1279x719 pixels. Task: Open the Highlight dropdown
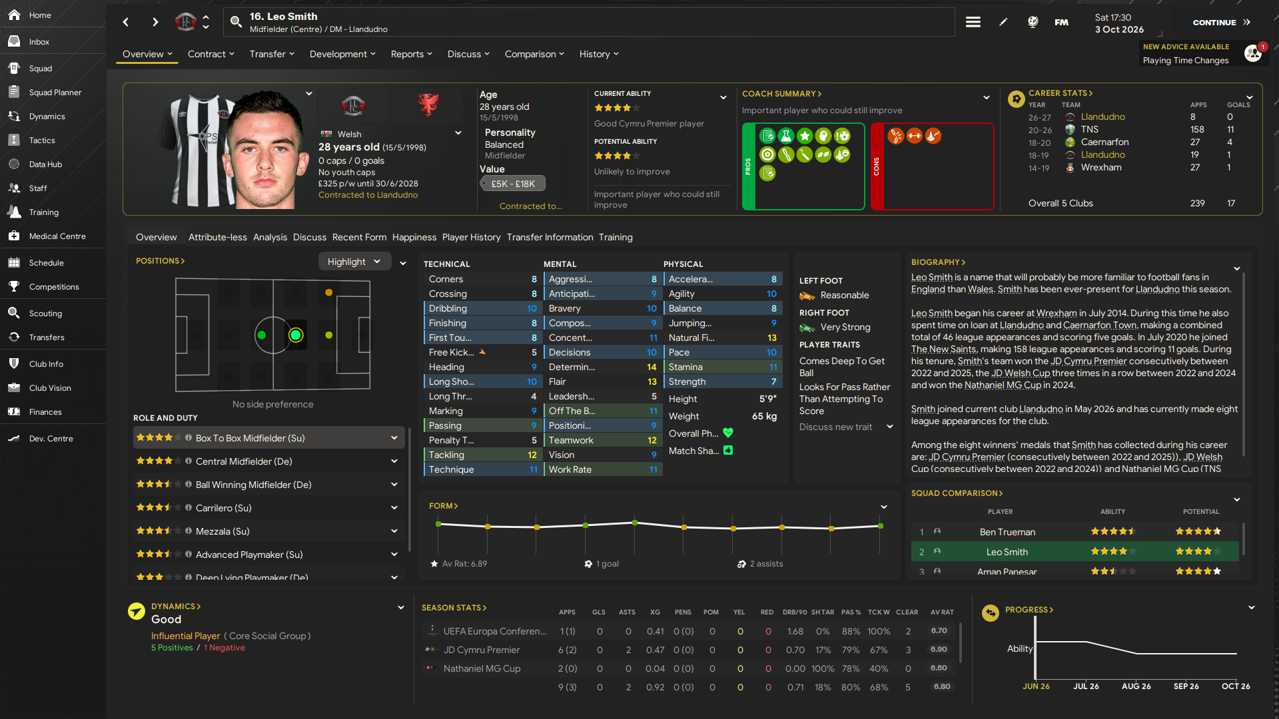pos(354,262)
